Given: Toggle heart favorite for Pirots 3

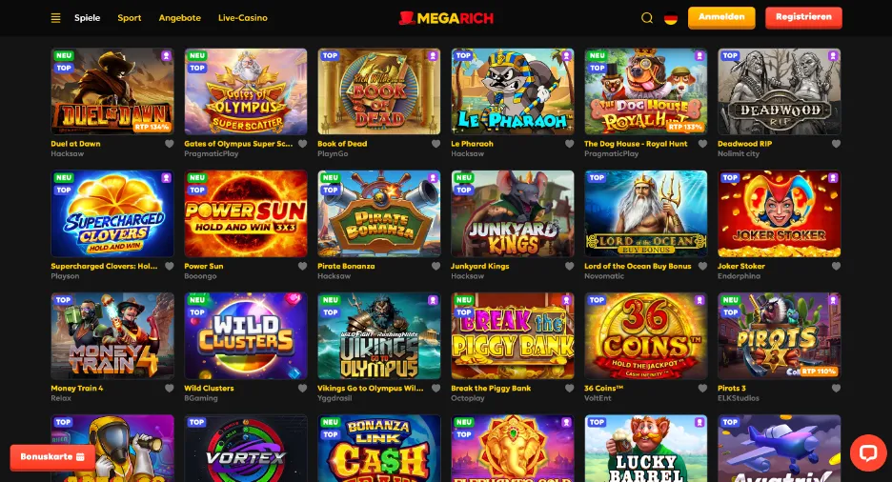Looking at the screenshot, I should pyautogui.click(x=837, y=389).
